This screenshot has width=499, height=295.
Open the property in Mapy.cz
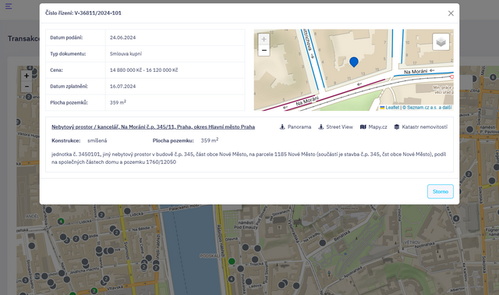373,126
